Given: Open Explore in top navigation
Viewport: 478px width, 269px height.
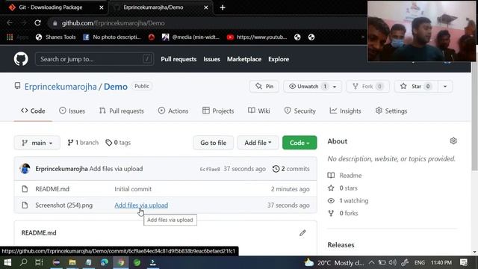Looking at the screenshot, I should click(x=279, y=59).
